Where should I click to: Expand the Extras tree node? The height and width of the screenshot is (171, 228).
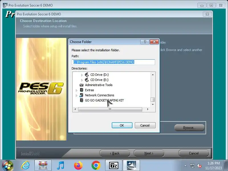point(76,90)
